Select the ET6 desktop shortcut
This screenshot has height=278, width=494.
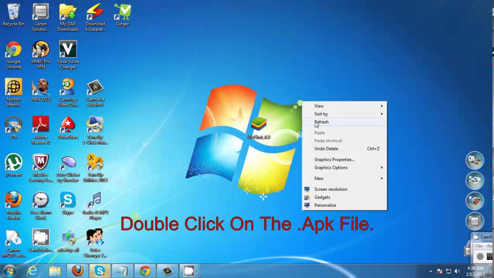coord(14,128)
